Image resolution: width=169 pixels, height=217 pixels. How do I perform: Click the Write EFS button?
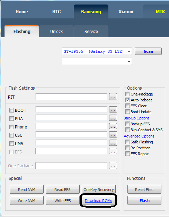coord(63,200)
